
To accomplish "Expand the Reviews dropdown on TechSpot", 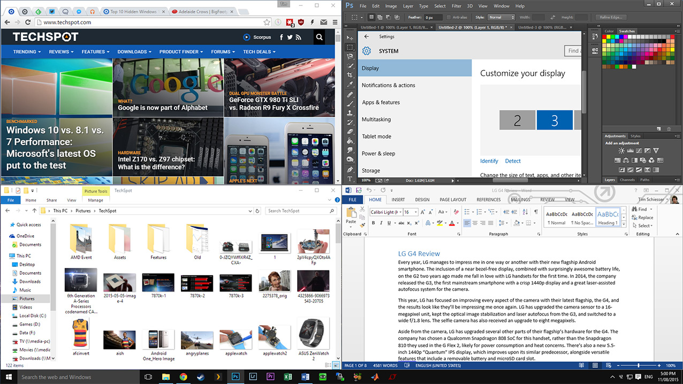I will pos(62,52).
